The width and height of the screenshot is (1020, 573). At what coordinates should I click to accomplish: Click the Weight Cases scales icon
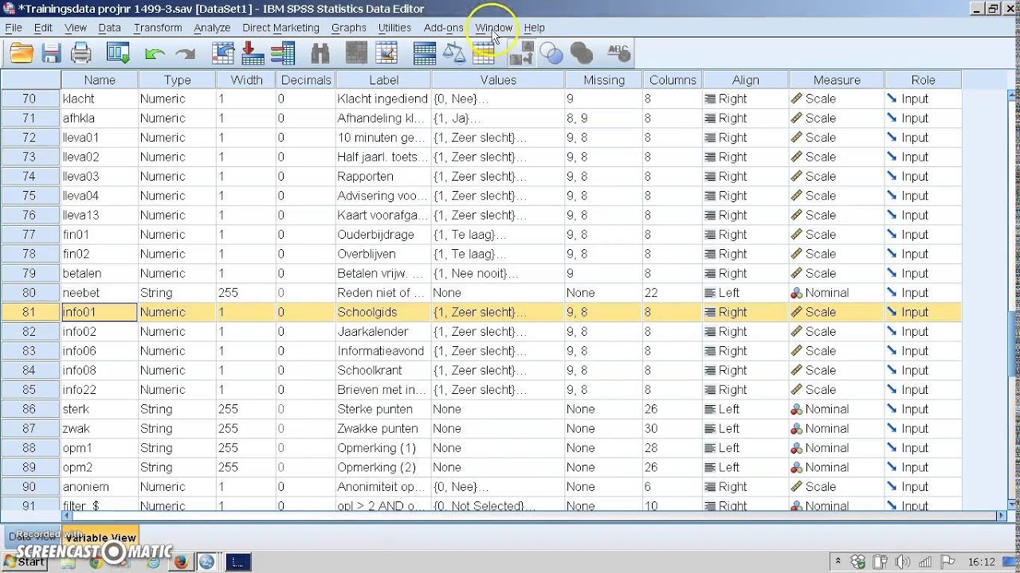454,53
